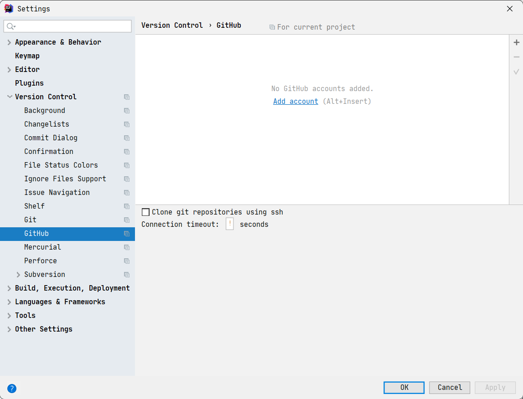
Task: Select the highlighted GitHub tree item
Action: point(67,234)
